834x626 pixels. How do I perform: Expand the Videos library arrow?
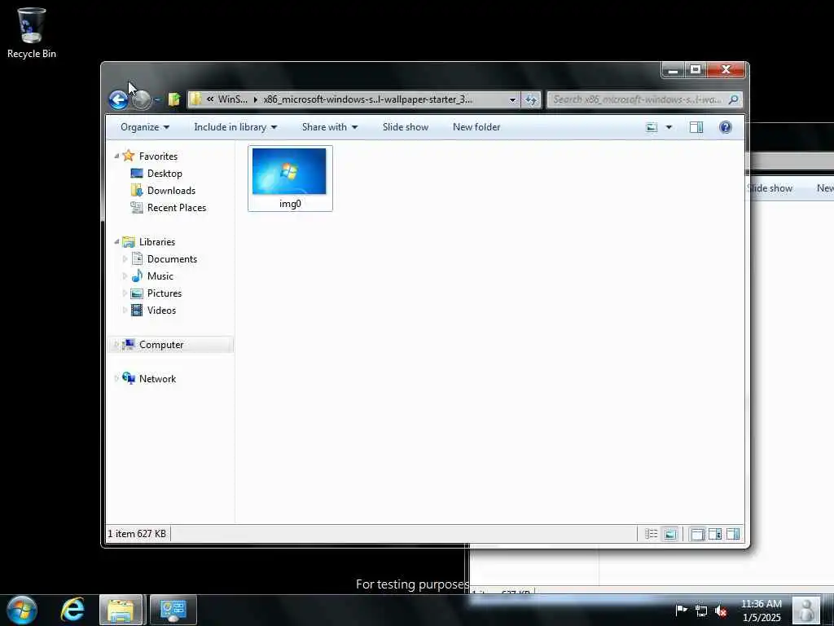[x=125, y=310]
